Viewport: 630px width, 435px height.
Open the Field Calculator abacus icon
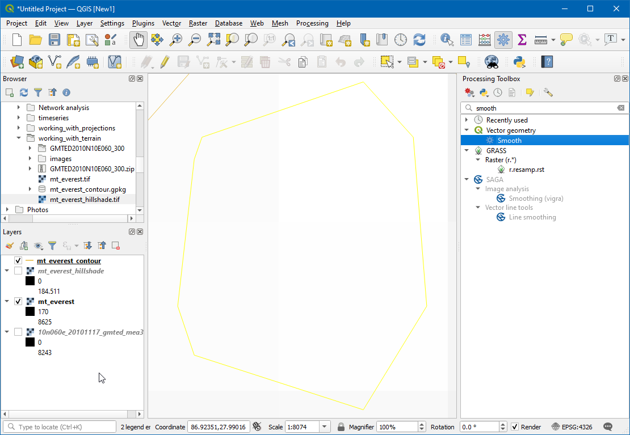[485, 40]
